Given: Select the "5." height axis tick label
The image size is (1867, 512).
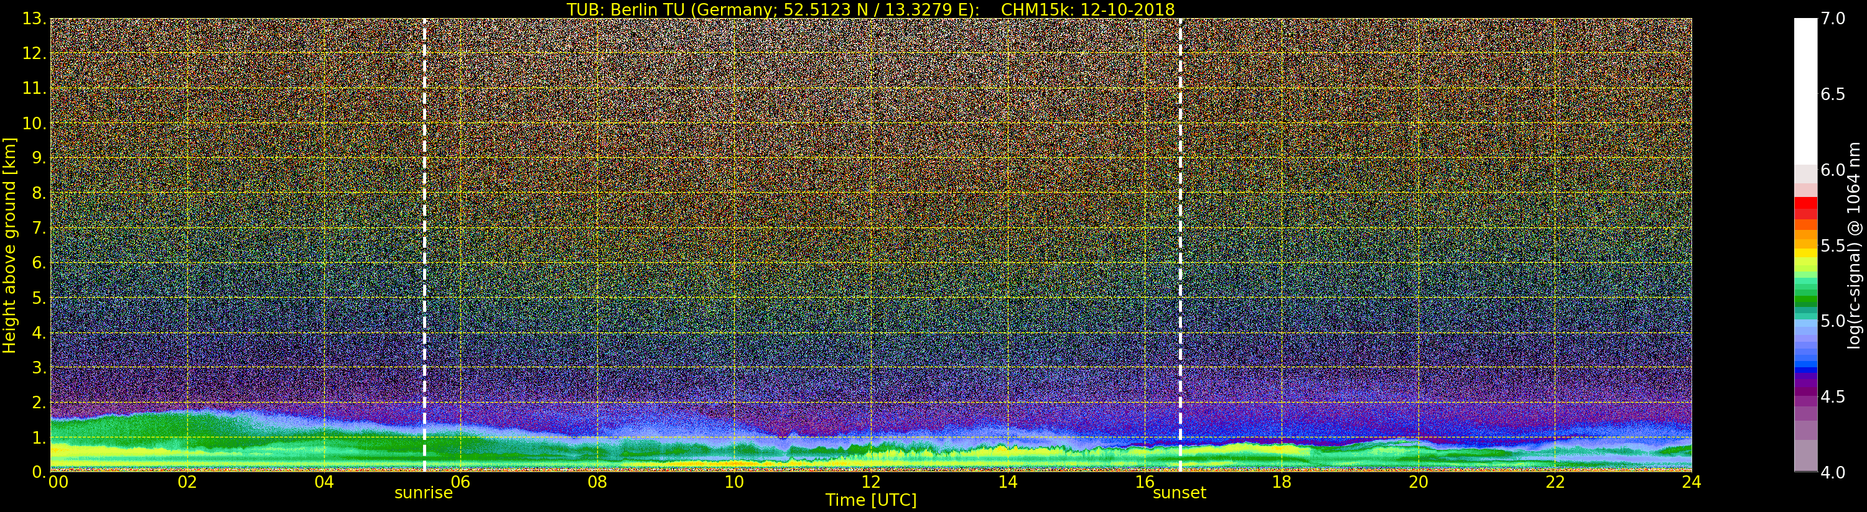Looking at the screenshot, I should pos(39,298).
